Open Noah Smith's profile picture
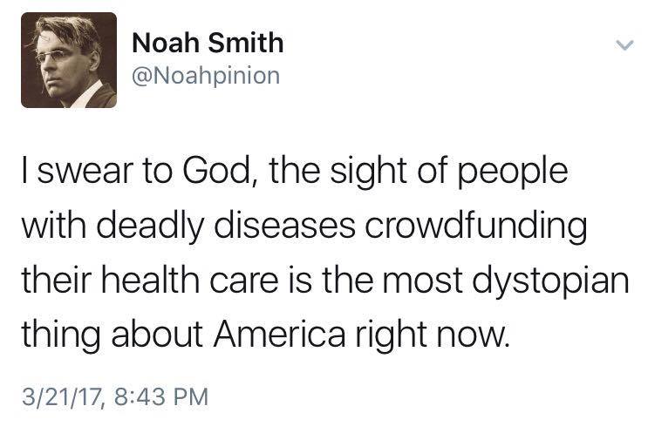The image size is (648, 433). point(69,60)
